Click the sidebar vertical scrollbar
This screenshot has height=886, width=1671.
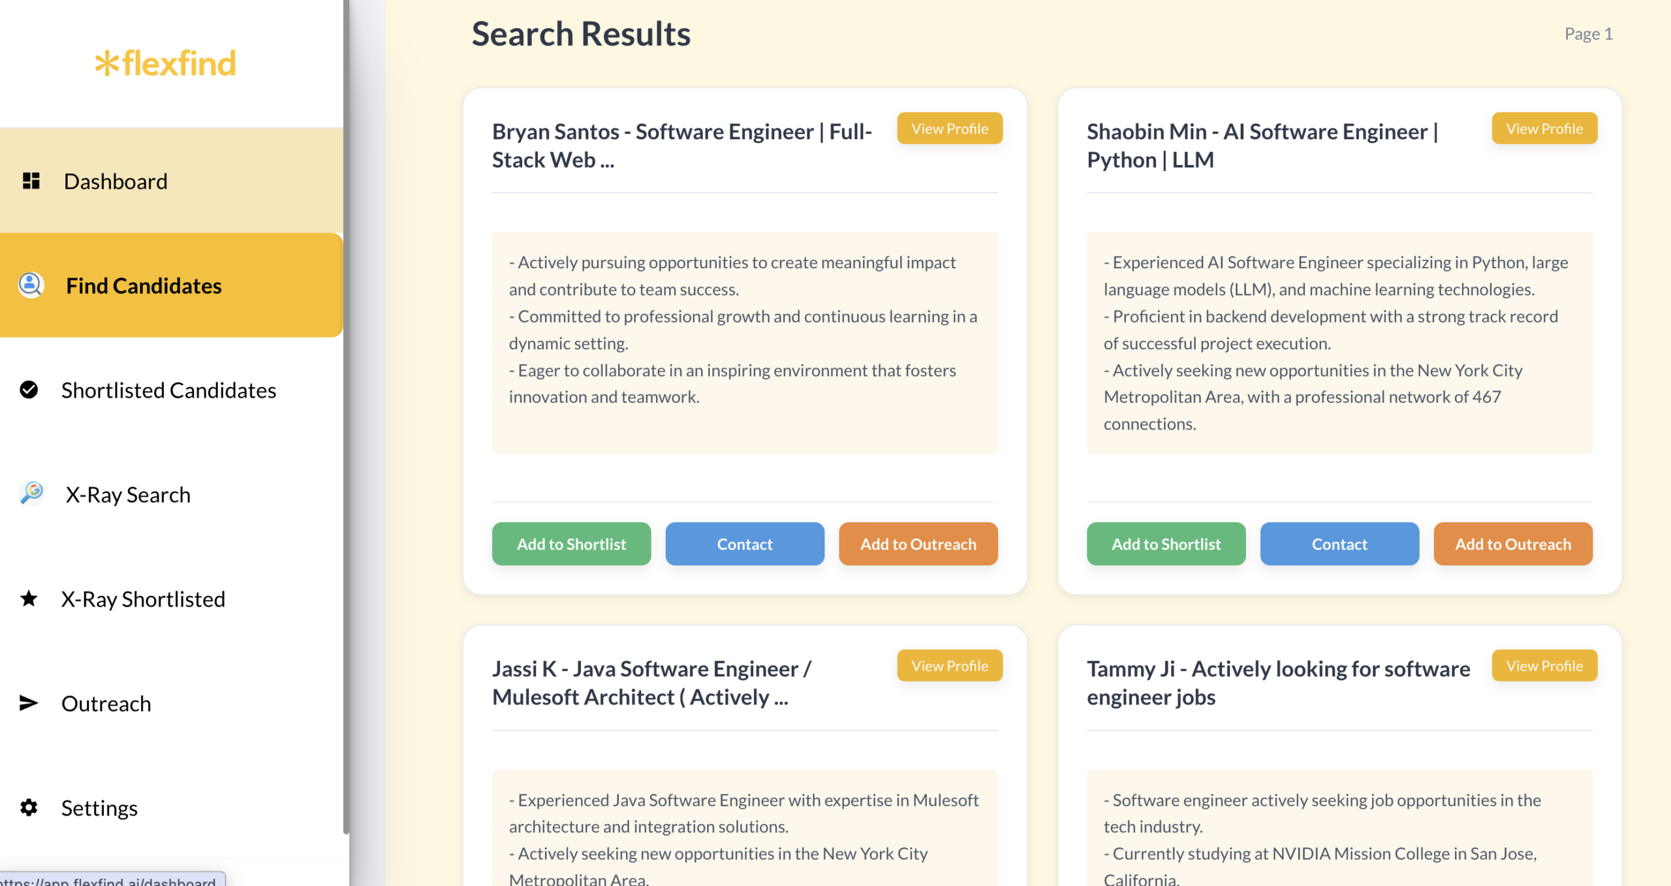(346, 417)
